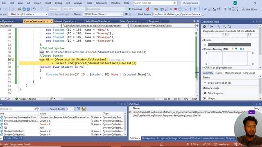Switch to the Memory Usage diagnostics tab
Image resolution: width=262 pixels, height=147 pixels.
(x=233, y=73)
